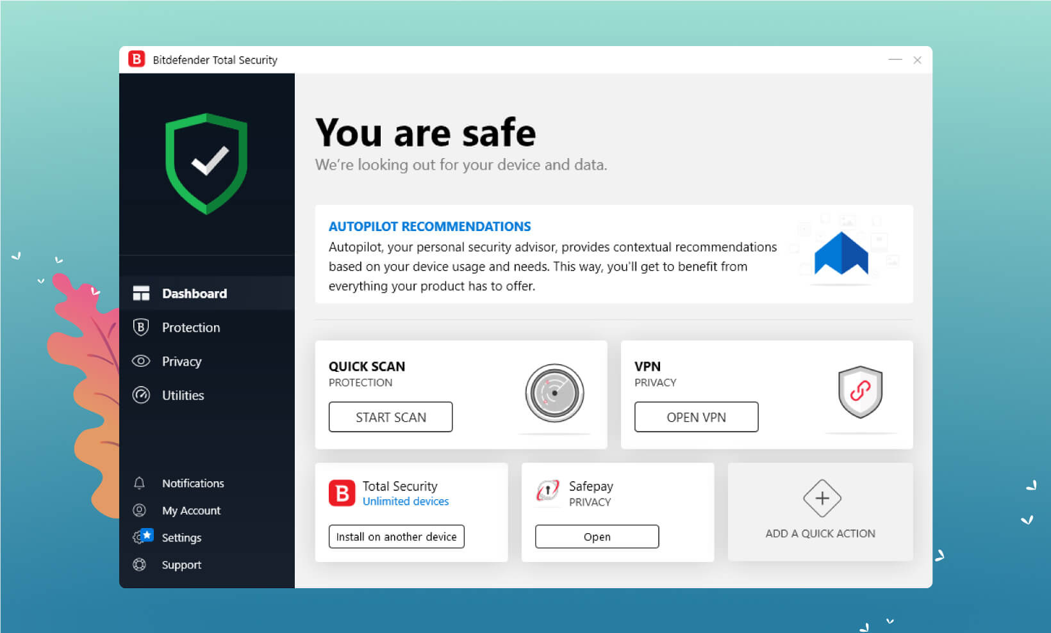Click the Total Security product name
Viewport: 1051px width, 633px height.
pos(400,486)
